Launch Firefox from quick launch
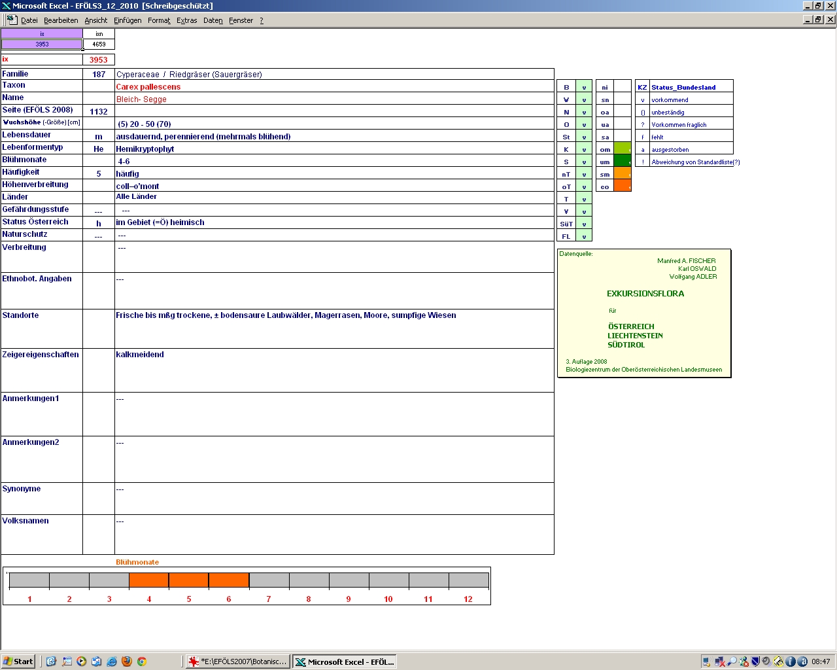This screenshot has width=837, height=670. pyautogui.click(x=127, y=661)
